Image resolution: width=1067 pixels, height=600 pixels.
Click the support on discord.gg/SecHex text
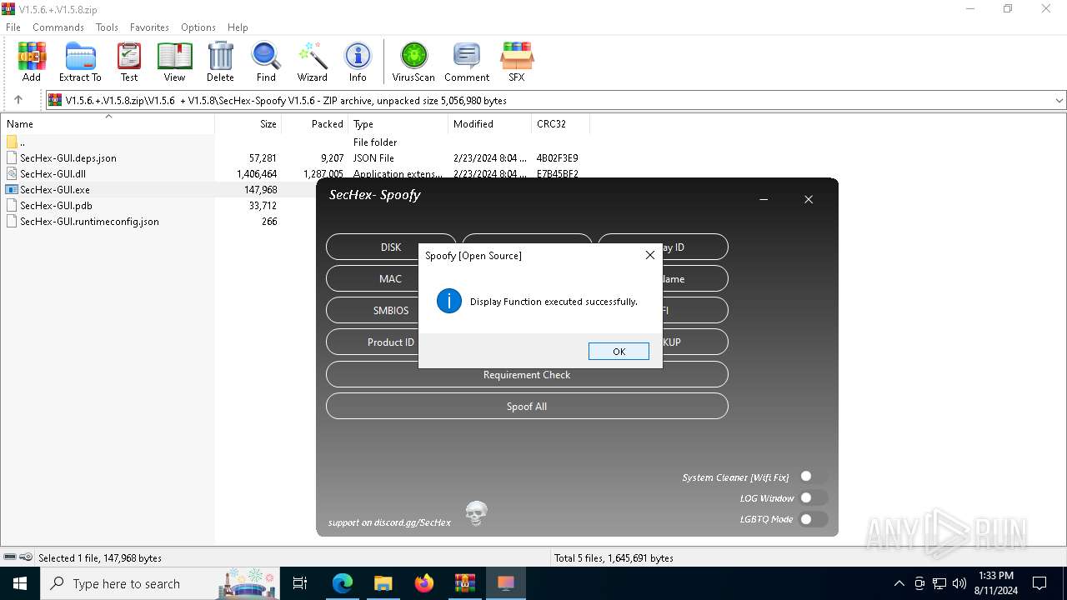(x=389, y=522)
